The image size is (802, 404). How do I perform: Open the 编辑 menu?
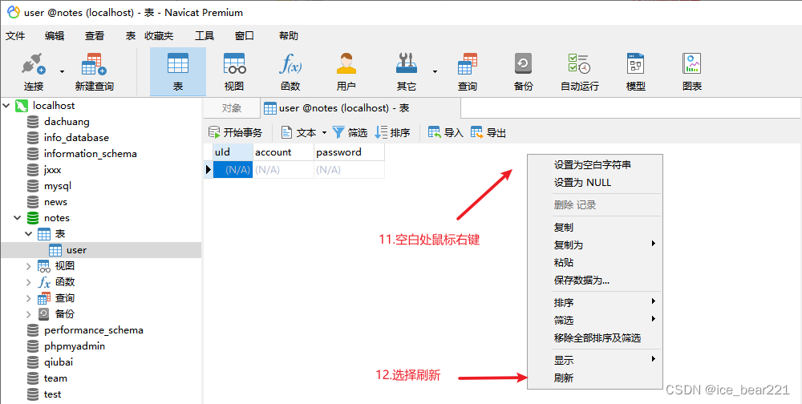tap(55, 36)
